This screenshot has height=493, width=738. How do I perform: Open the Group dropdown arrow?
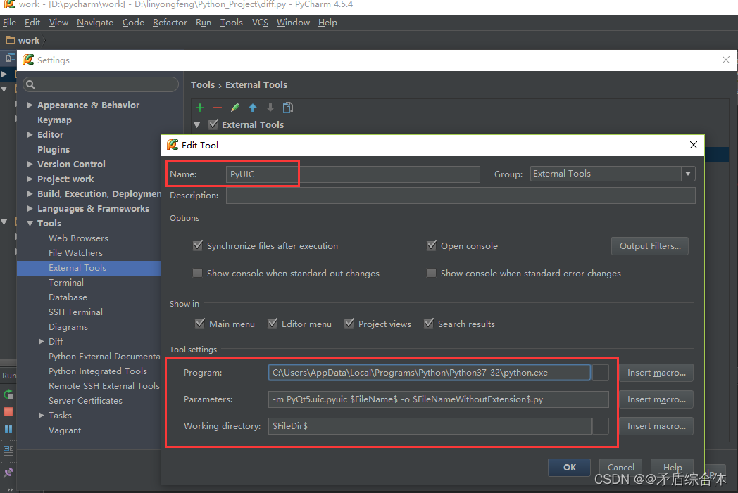(688, 174)
